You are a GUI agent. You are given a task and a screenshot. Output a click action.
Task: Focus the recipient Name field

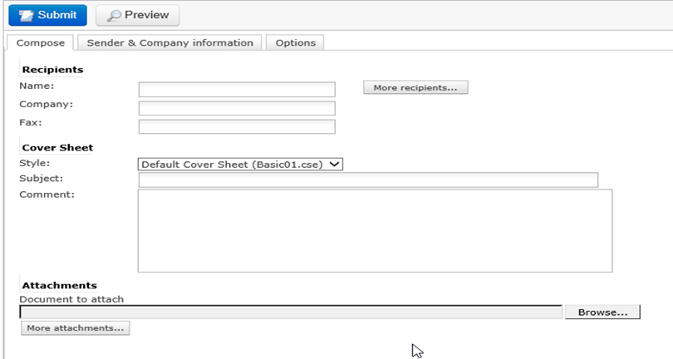(x=237, y=90)
